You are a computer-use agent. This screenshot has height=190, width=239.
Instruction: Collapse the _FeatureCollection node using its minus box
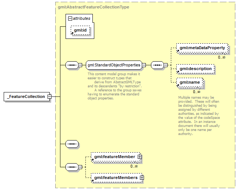(x=49, y=97)
